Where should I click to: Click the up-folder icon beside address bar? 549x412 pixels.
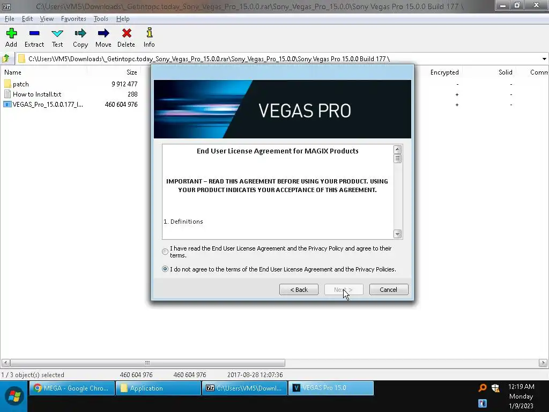6,58
